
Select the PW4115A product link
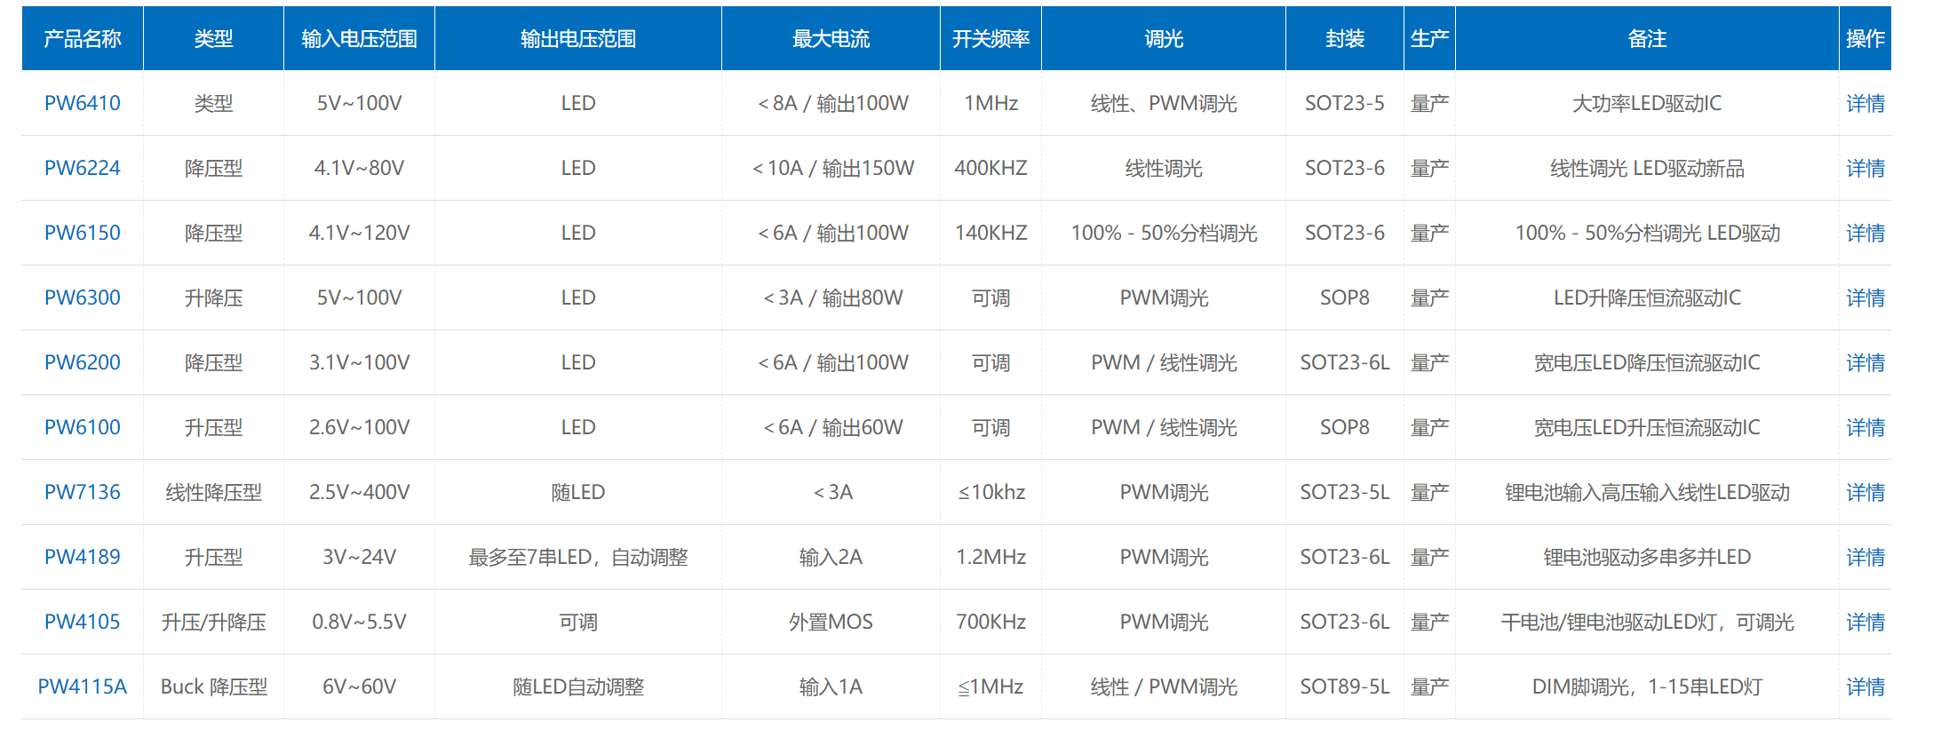coord(83,686)
